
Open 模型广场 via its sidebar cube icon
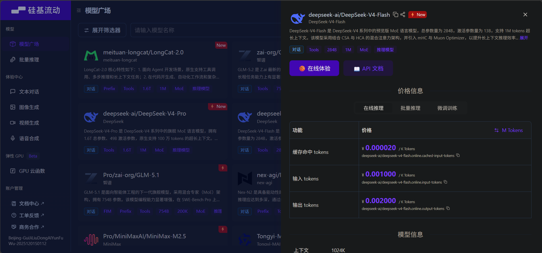13,44
